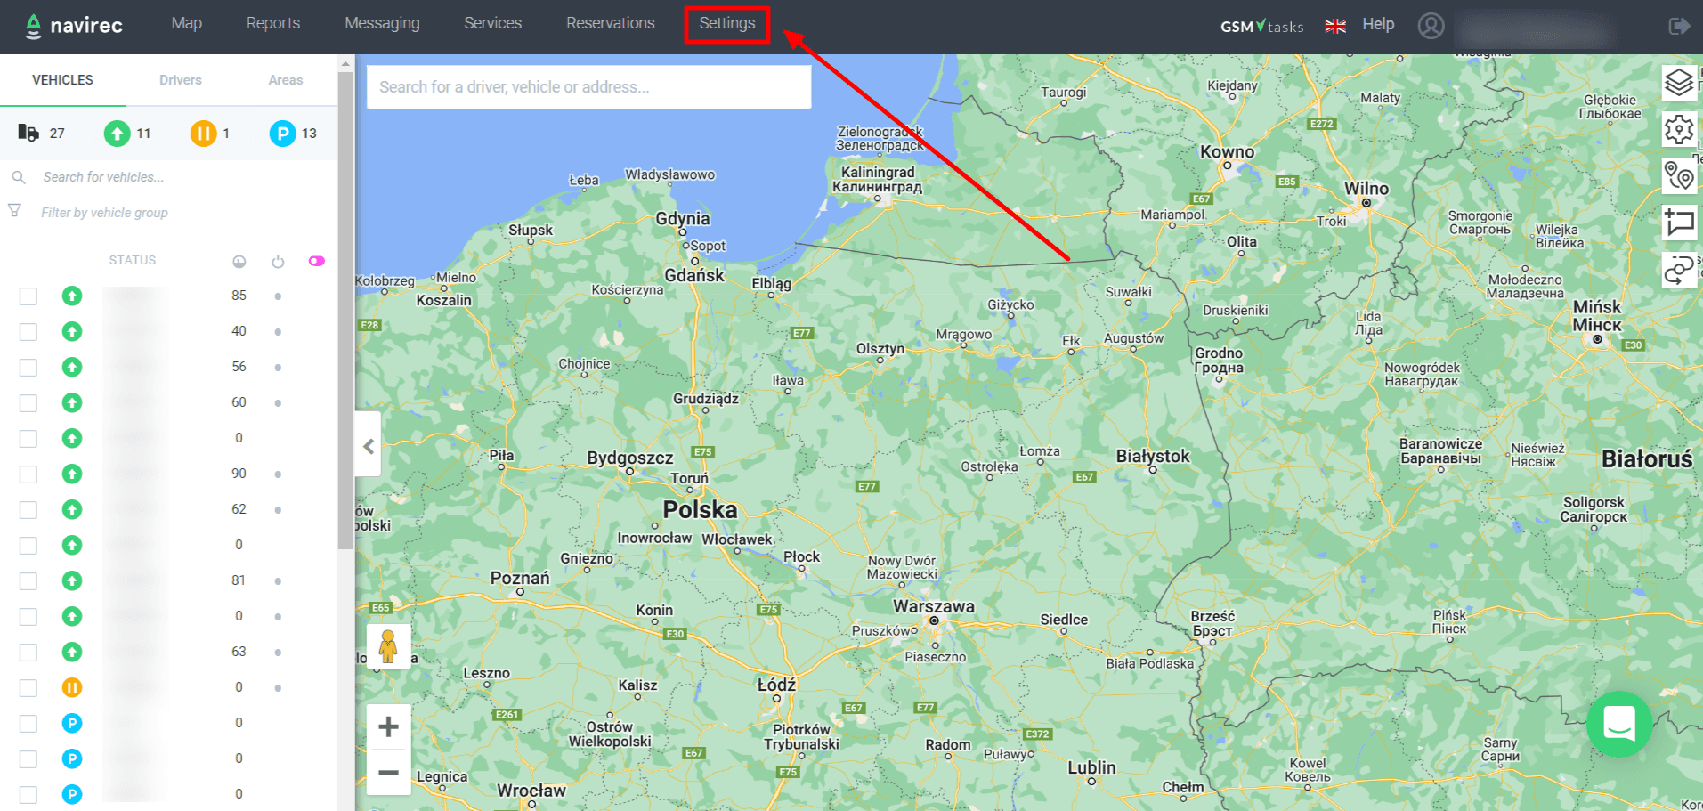Click the STATUS column header
1703x811 pixels.
(133, 260)
